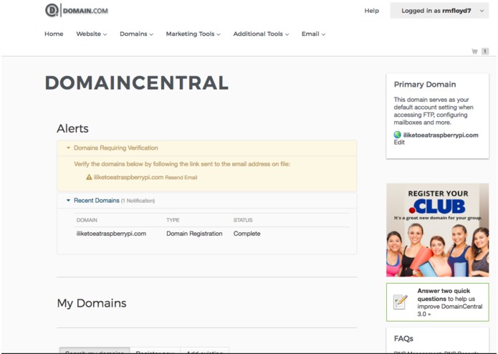The width and height of the screenshot is (498, 354).
Task: Click iliketoeatraspberrypi.com in the Recent Domains table
Action: [111, 234]
